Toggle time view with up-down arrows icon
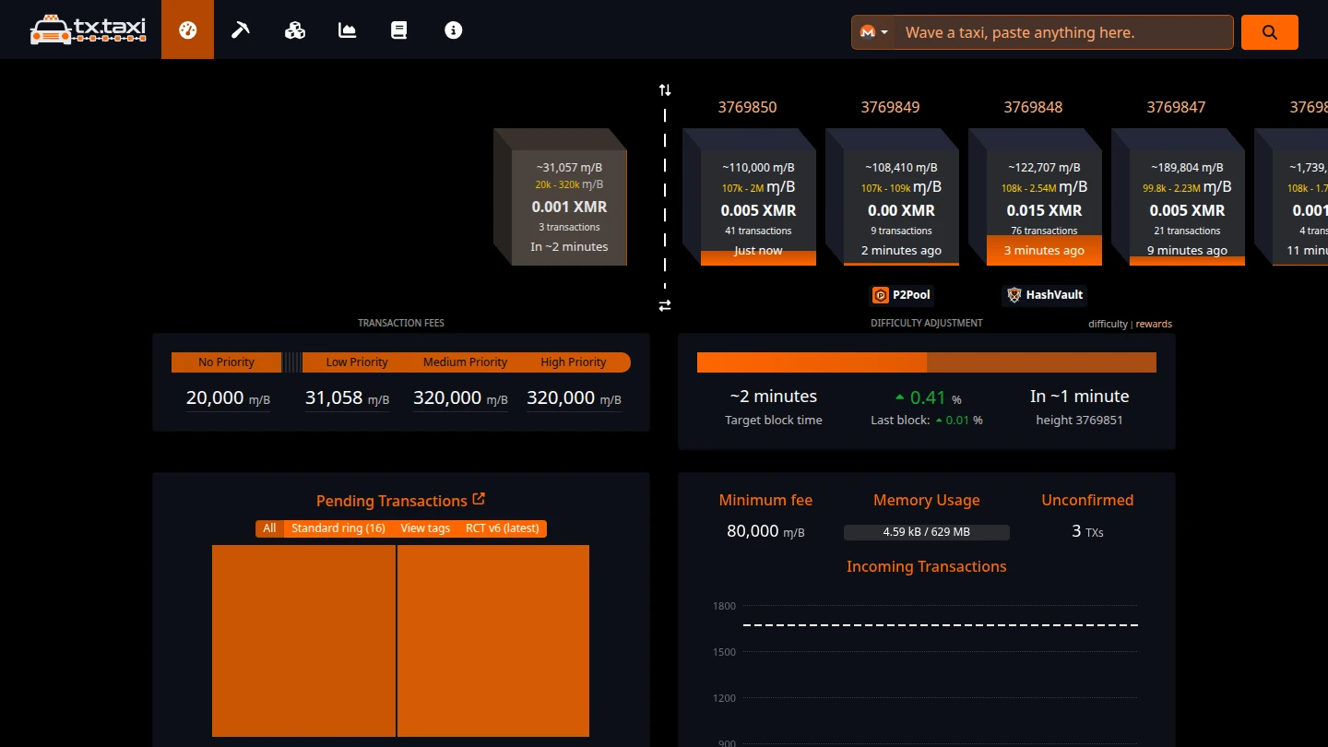1328x747 pixels. [x=665, y=89]
